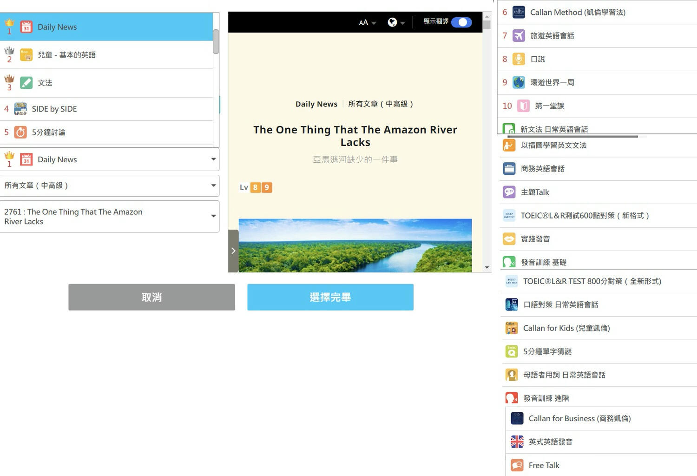
Task: Click the stopwatch icon for 5分鐘討論
Action: (x=20, y=132)
